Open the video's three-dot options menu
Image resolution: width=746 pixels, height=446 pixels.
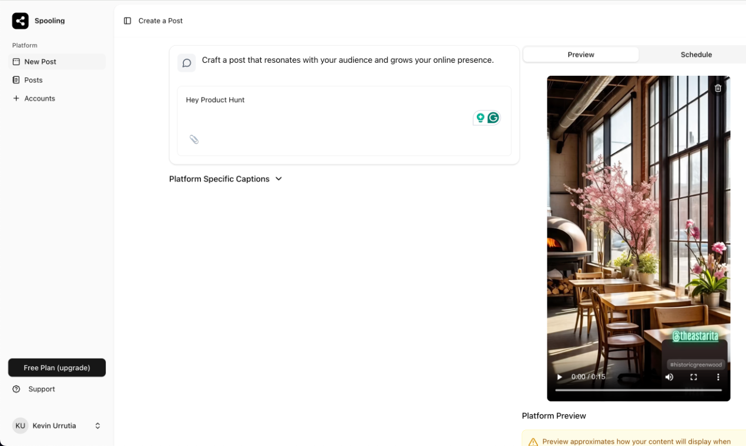click(x=718, y=377)
